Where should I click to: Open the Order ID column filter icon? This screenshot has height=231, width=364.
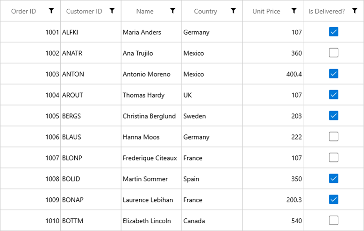(51, 11)
